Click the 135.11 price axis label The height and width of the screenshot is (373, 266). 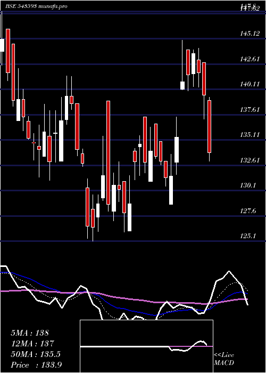point(250,135)
